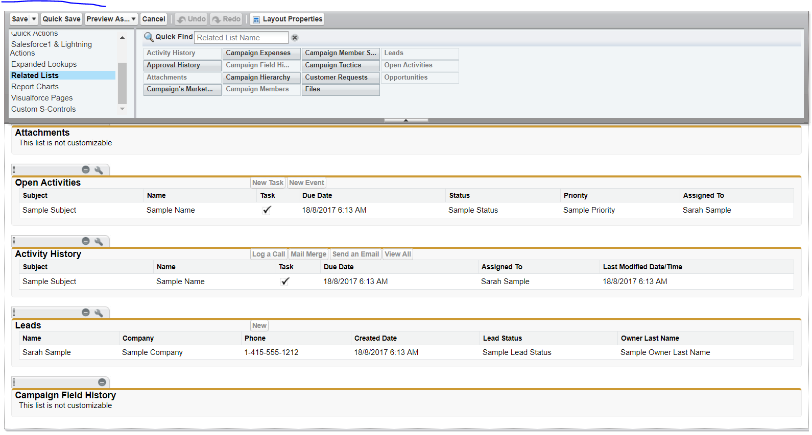Open wrench properties for Open Activities
The width and height of the screenshot is (812, 435).
tap(99, 170)
